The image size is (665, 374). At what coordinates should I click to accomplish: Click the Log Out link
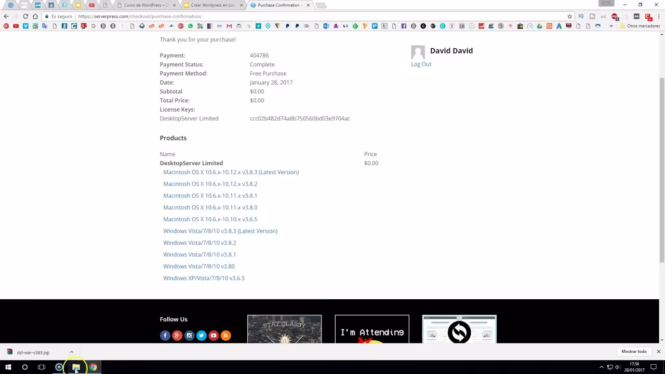click(421, 64)
